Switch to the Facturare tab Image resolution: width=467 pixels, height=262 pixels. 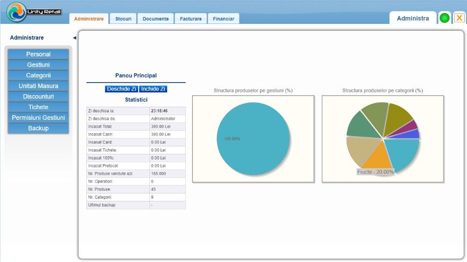pos(191,19)
